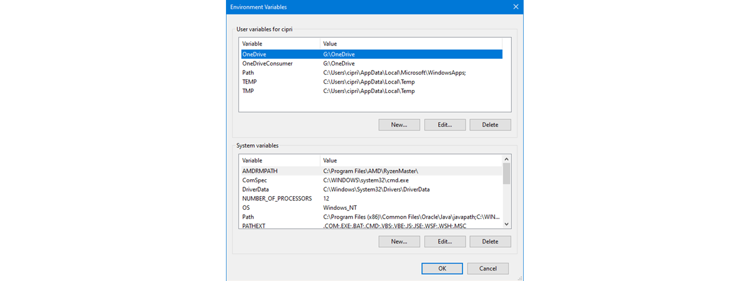
Task: Create a New system variable
Action: pos(399,242)
